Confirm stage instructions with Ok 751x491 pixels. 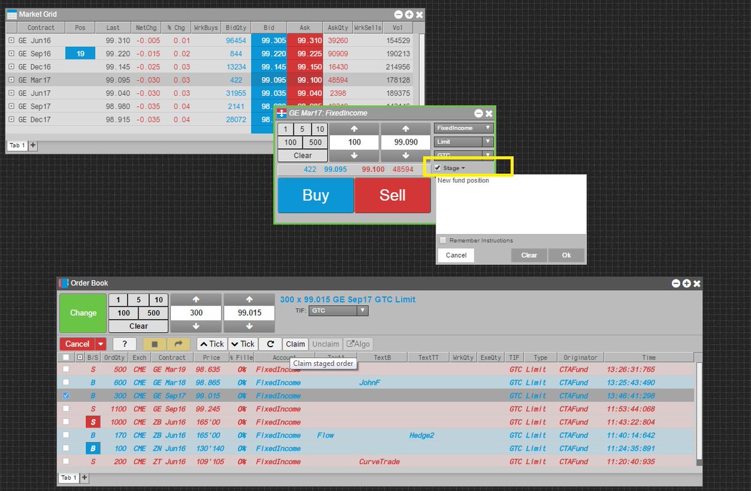click(566, 255)
